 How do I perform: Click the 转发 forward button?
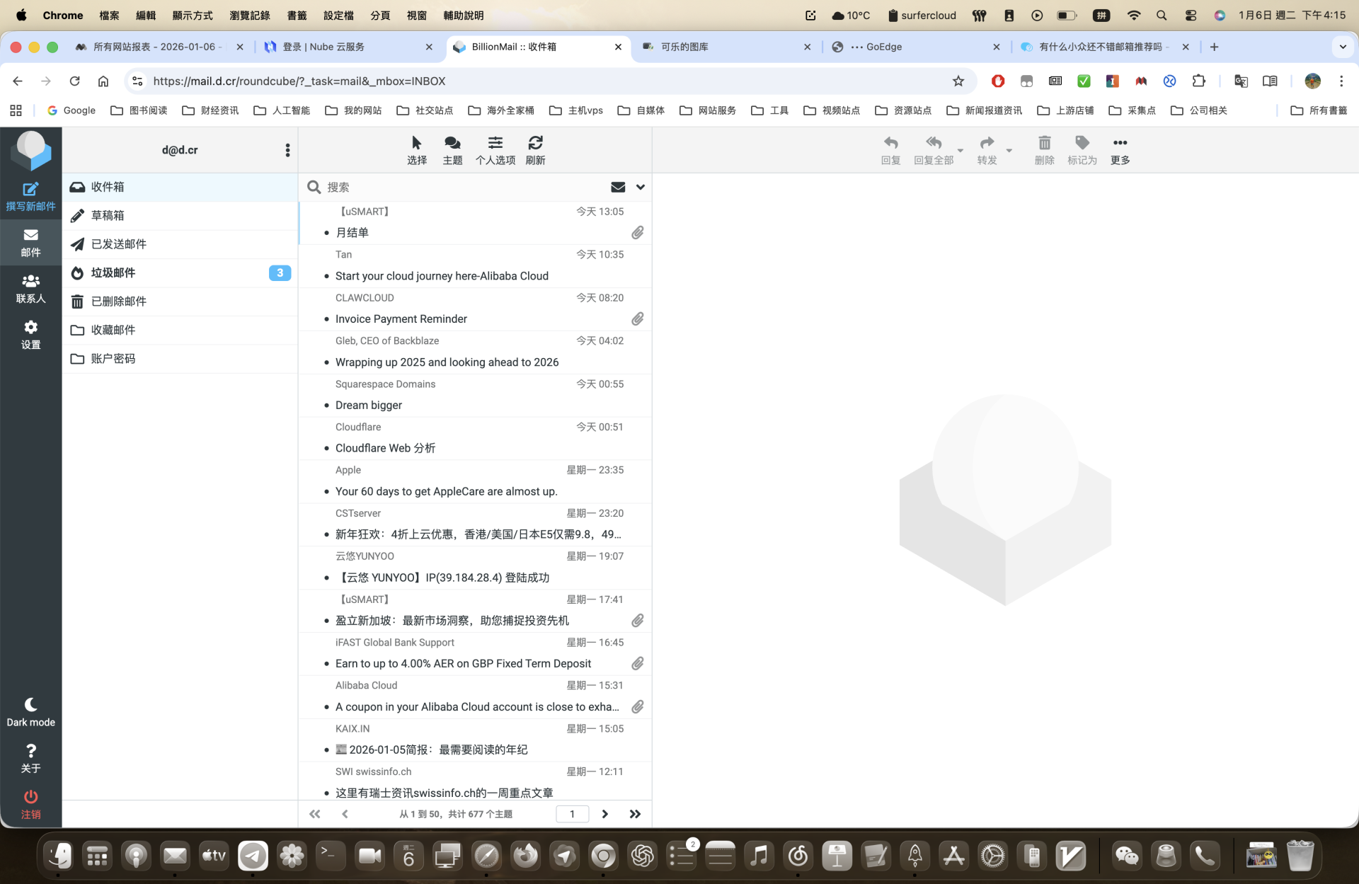click(x=987, y=150)
